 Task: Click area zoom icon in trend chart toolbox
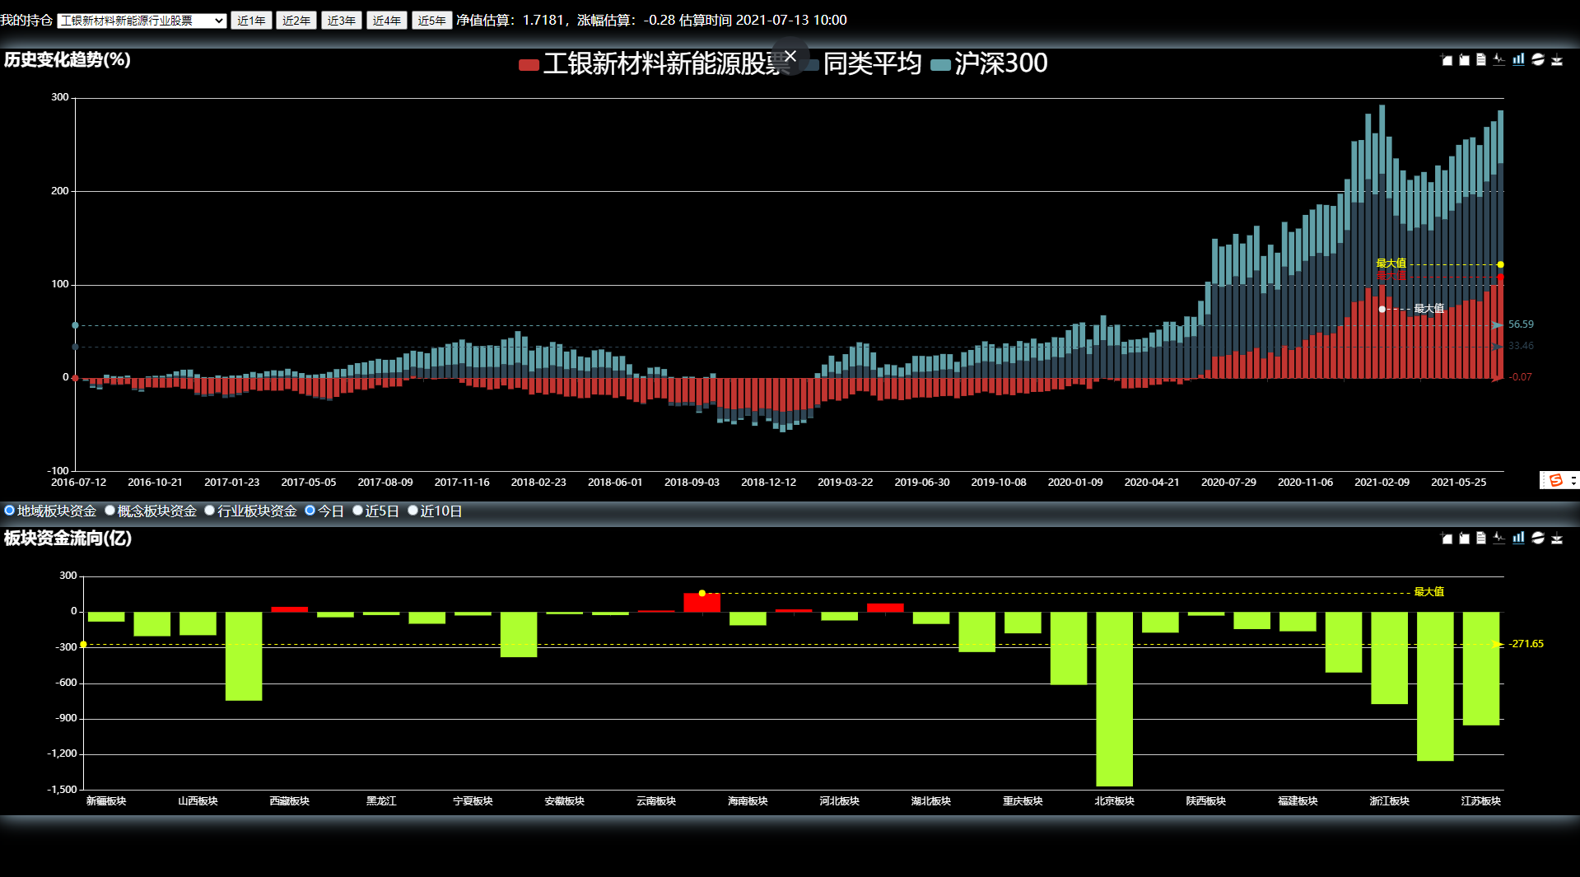1447,59
